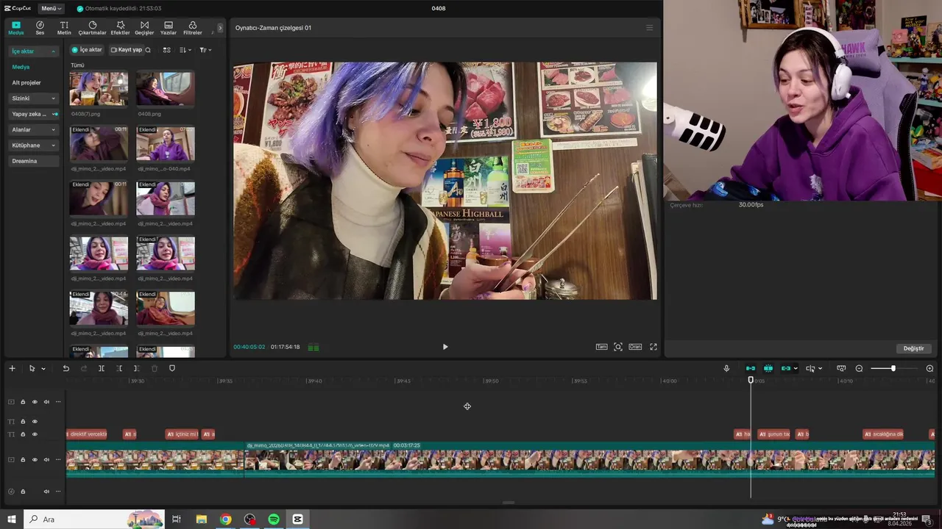The height and width of the screenshot is (529, 942).
Task: Open the Efektler effects tab
Action: 120,28
